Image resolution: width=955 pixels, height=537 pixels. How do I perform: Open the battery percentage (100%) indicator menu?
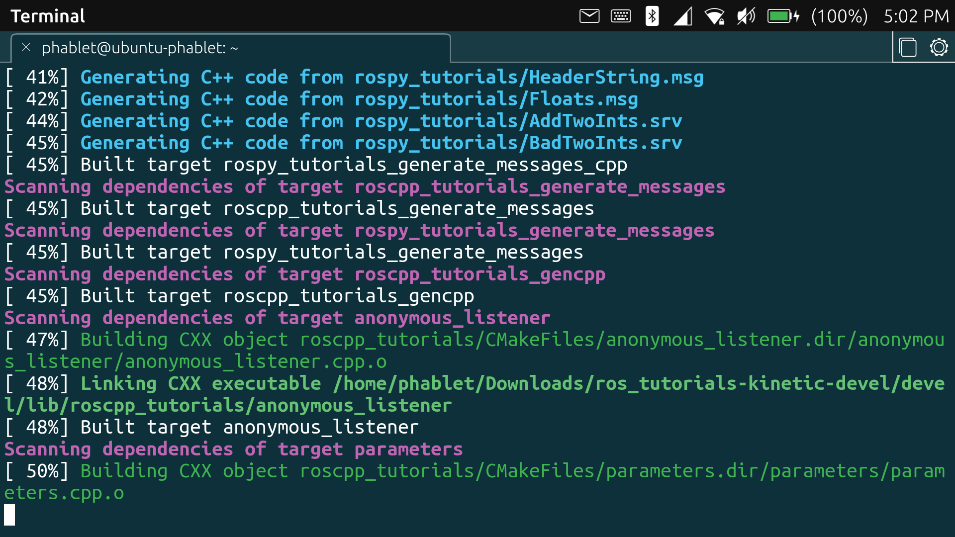click(x=839, y=16)
